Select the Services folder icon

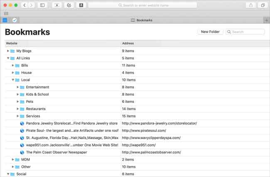22,116
